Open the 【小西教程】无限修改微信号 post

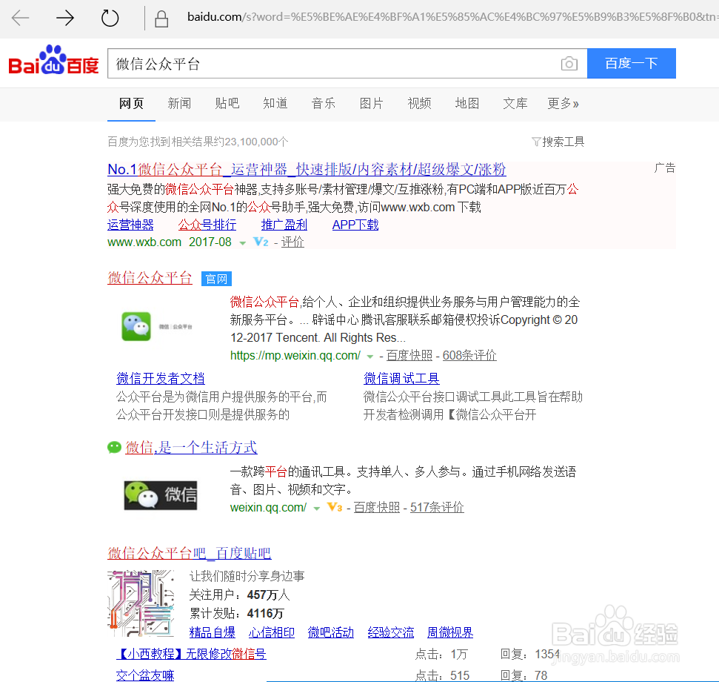coord(191,654)
